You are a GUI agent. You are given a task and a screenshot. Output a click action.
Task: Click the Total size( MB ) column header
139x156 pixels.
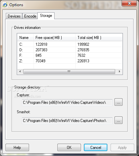point(99,38)
